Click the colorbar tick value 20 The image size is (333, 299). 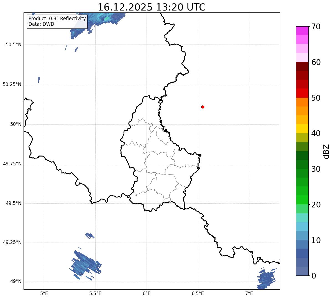pos(316,205)
